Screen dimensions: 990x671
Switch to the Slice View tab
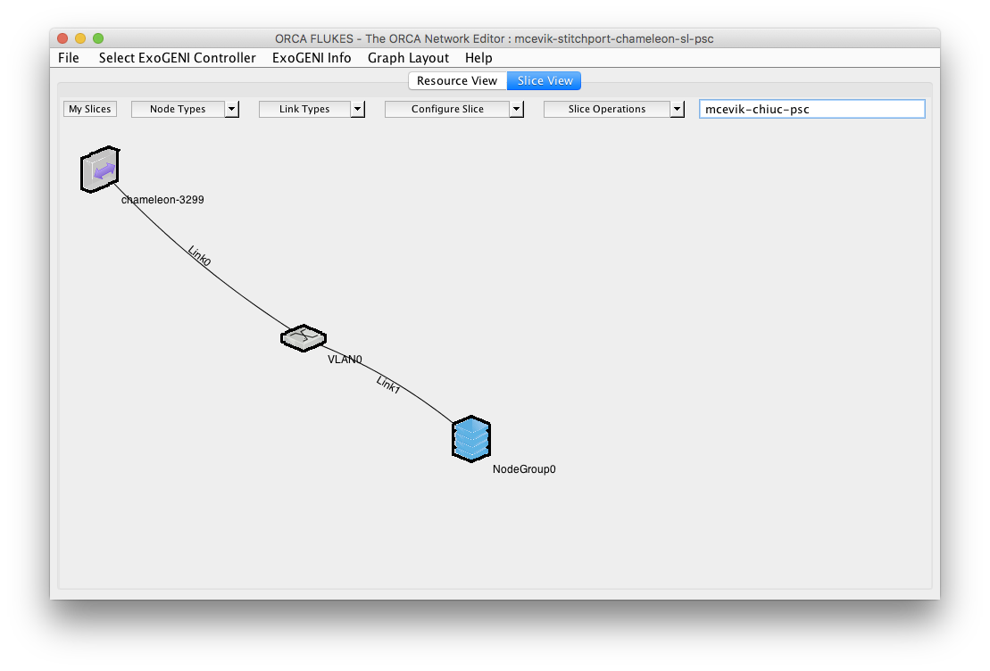[545, 81]
